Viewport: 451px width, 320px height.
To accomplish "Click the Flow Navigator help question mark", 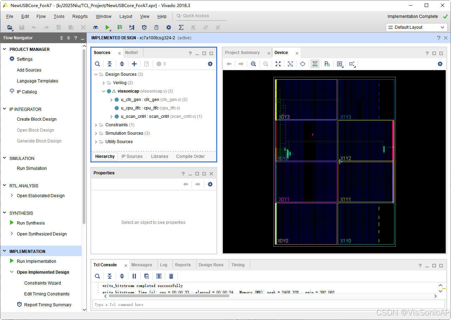I will (75, 38).
